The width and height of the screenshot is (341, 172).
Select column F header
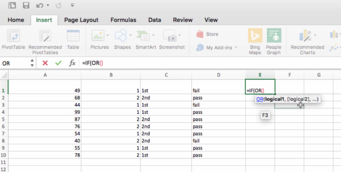[289, 75]
